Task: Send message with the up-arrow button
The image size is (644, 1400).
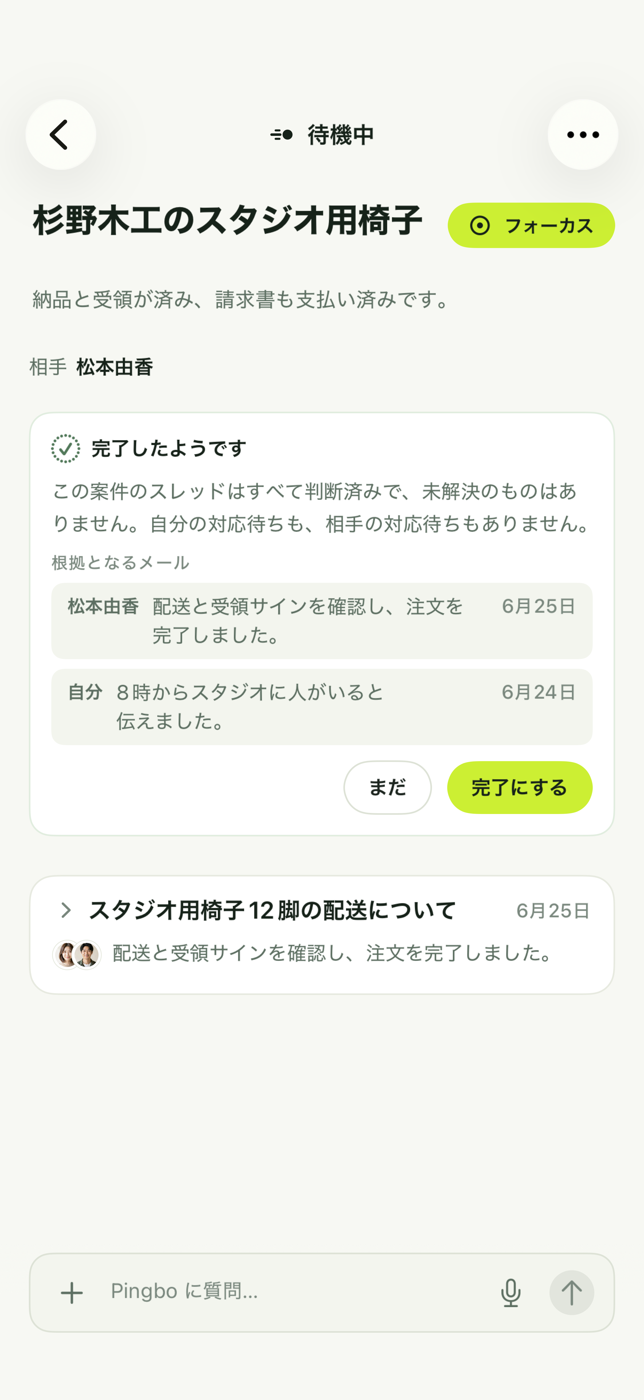Action: coord(571,1293)
